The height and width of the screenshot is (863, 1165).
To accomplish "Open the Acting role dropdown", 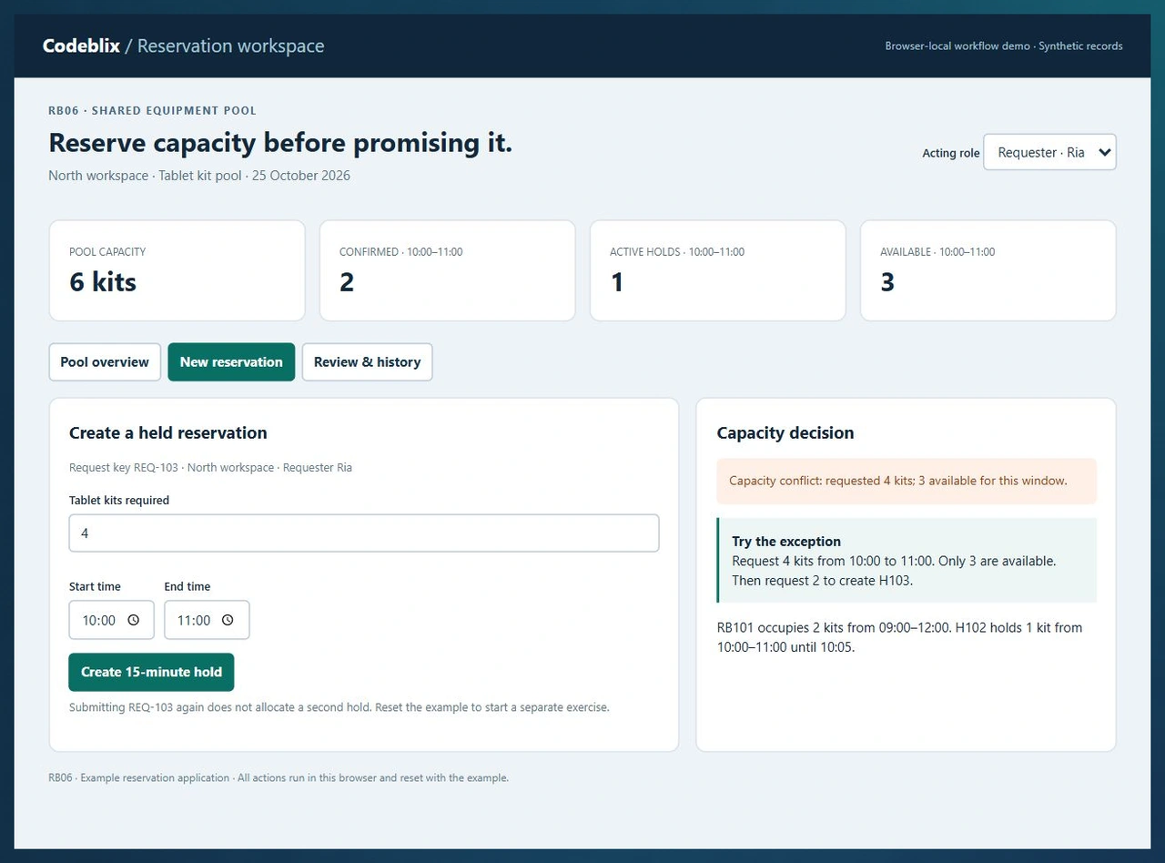I will click(1049, 152).
